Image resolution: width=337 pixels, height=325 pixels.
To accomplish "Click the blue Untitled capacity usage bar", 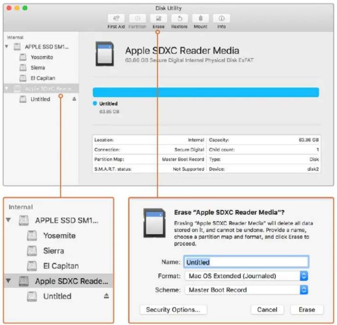I will (x=206, y=92).
